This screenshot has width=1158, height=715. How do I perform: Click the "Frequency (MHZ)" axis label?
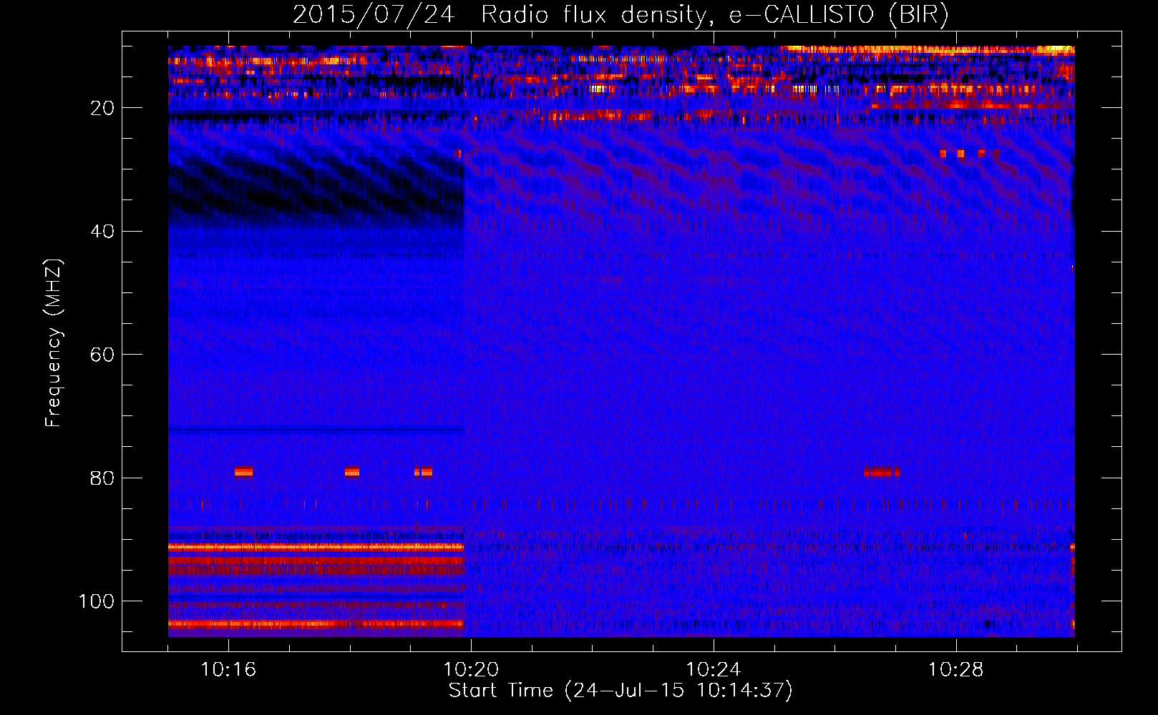click(54, 342)
